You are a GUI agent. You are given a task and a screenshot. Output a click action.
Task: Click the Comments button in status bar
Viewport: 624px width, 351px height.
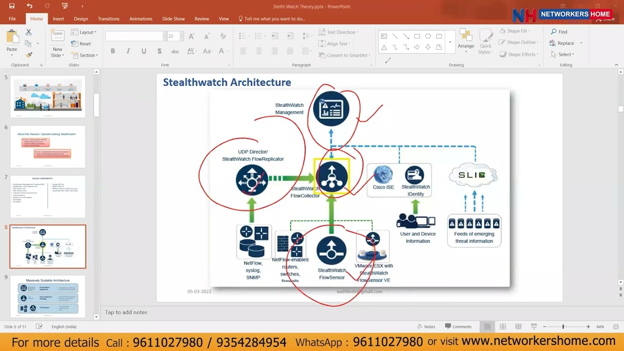[x=458, y=327]
